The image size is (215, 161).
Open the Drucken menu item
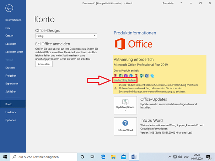point(10,68)
